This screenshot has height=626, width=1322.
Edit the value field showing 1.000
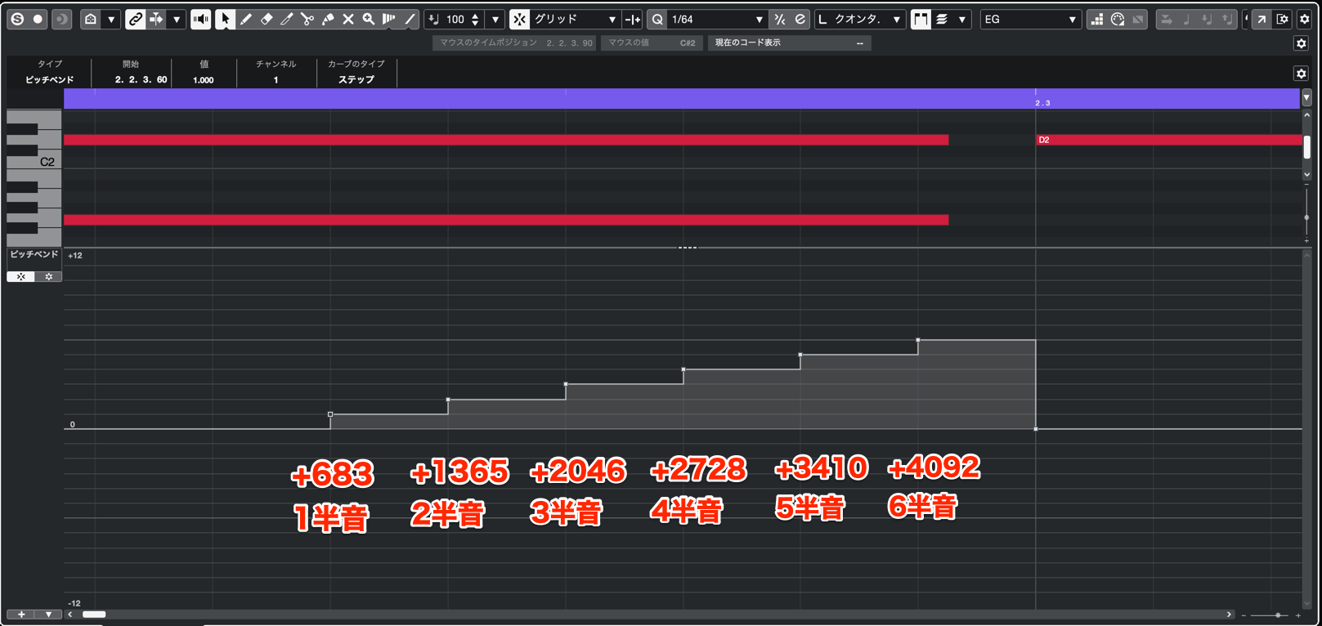click(204, 80)
